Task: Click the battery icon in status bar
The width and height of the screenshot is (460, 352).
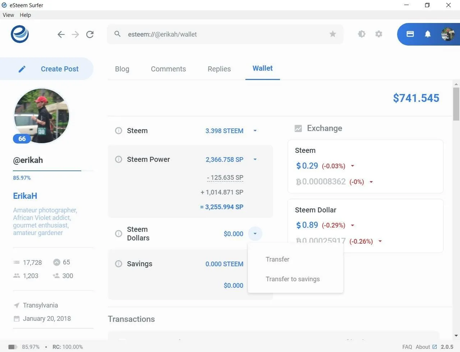Action: 13,347
